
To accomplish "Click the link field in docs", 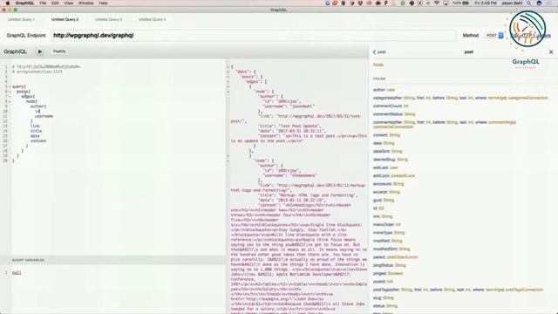I will (x=377, y=216).
